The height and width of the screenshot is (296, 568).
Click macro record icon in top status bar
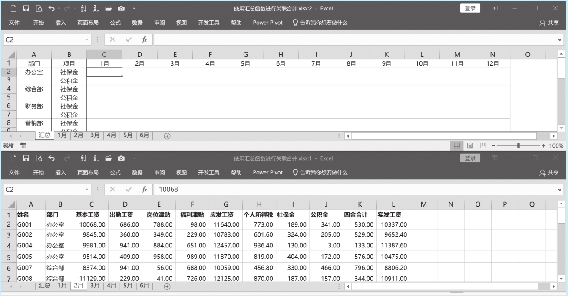pyautogui.click(x=23, y=146)
